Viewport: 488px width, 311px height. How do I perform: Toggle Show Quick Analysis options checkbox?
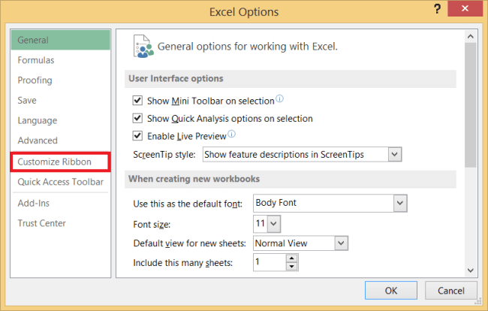137,118
